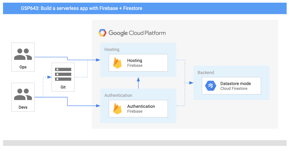Click the "Devs" label text
Screen dimensions: 290x151
coord(23,107)
